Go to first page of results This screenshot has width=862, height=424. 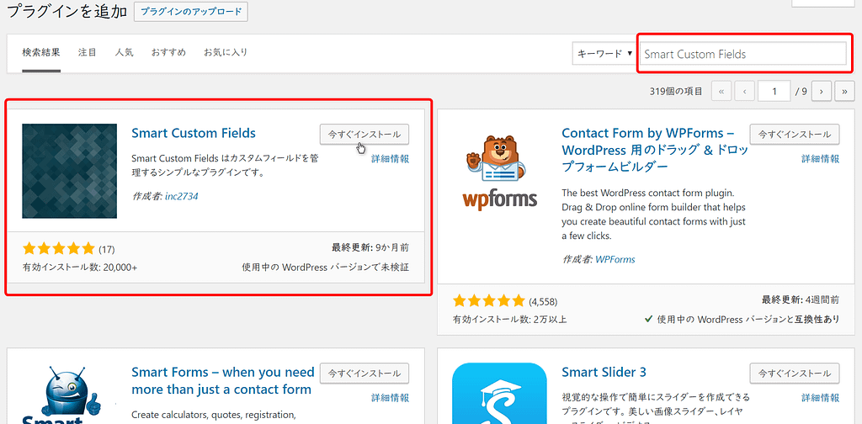721,92
